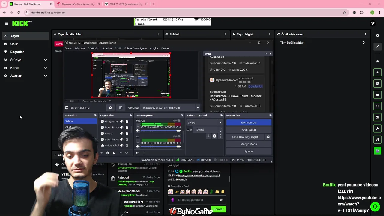Hide the GingerLive source with eye icon
The height and width of the screenshot is (216, 384).
click(x=122, y=121)
